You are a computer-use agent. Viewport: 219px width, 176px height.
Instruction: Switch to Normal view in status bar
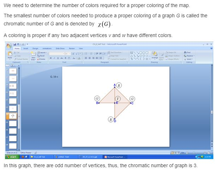173,153
